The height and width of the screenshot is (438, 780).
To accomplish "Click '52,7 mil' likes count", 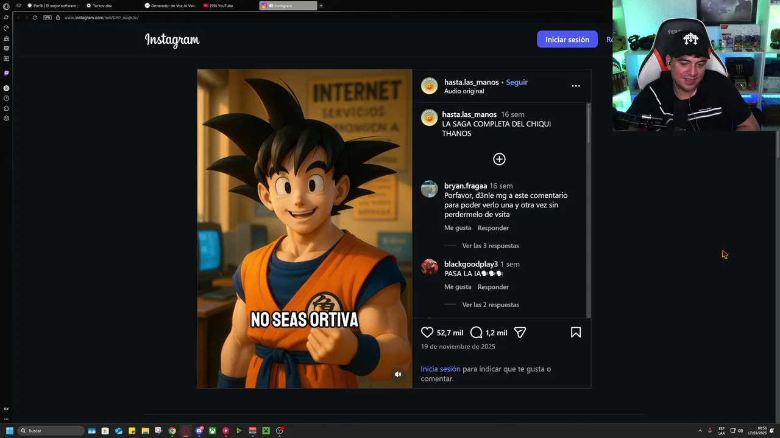I will (x=450, y=333).
